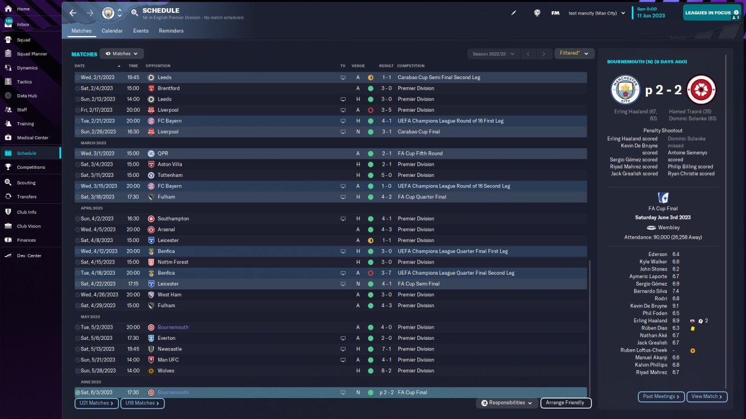Image resolution: width=746 pixels, height=419 pixels.
Task: Go to the previous season arrow
Action: (528, 54)
